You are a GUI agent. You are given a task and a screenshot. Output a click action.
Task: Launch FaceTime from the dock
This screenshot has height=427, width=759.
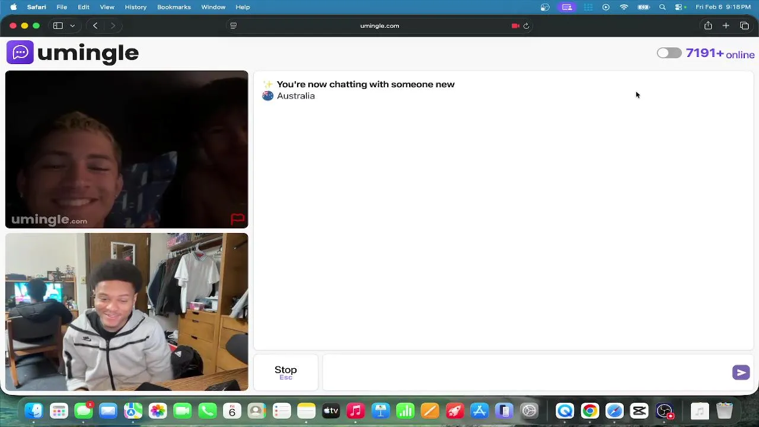[182, 411]
